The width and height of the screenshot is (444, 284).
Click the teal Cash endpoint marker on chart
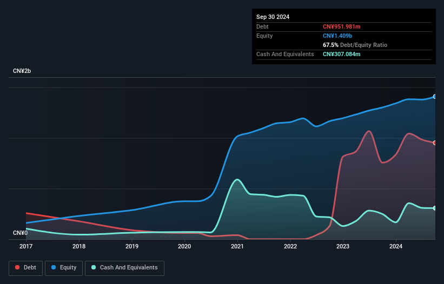[435, 208]
